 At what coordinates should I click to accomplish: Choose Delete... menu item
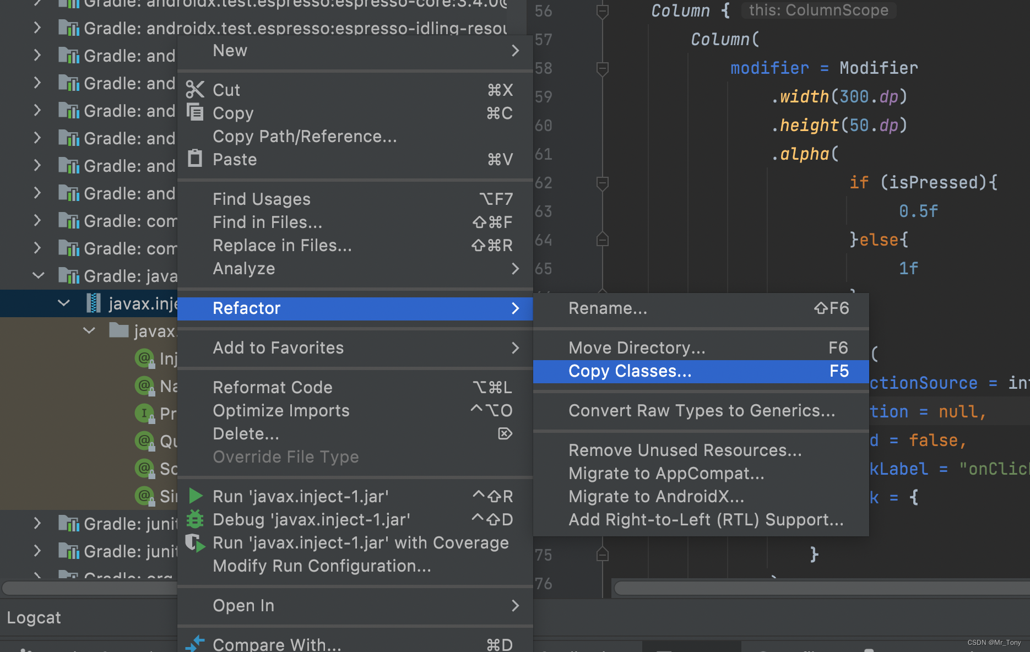coord(355,434)
